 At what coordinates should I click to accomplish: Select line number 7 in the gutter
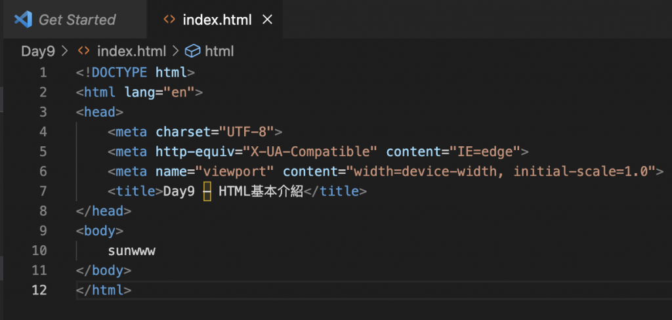[x=43, y=191]
